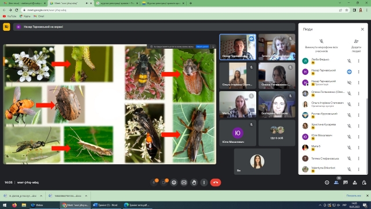371x209 pixels.
Task: Open options menu for Люба Федько
Action: click(358, 61)
